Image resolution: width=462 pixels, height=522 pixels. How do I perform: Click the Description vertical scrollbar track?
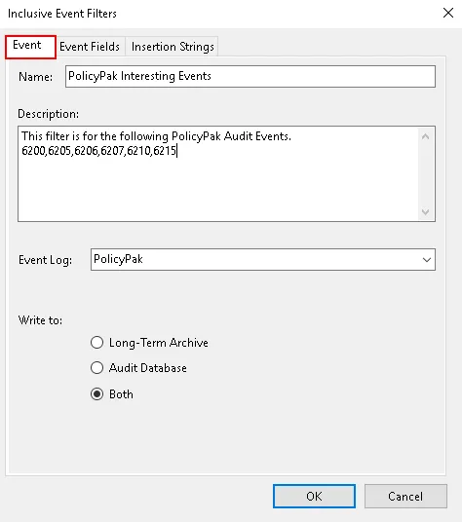point(425,174)
